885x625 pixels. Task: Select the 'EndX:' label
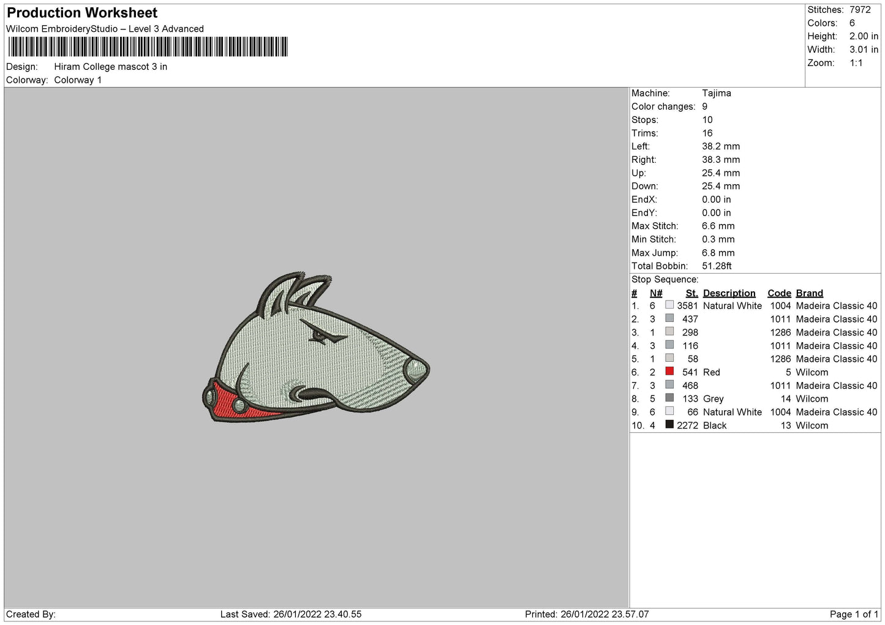(644, 200)
